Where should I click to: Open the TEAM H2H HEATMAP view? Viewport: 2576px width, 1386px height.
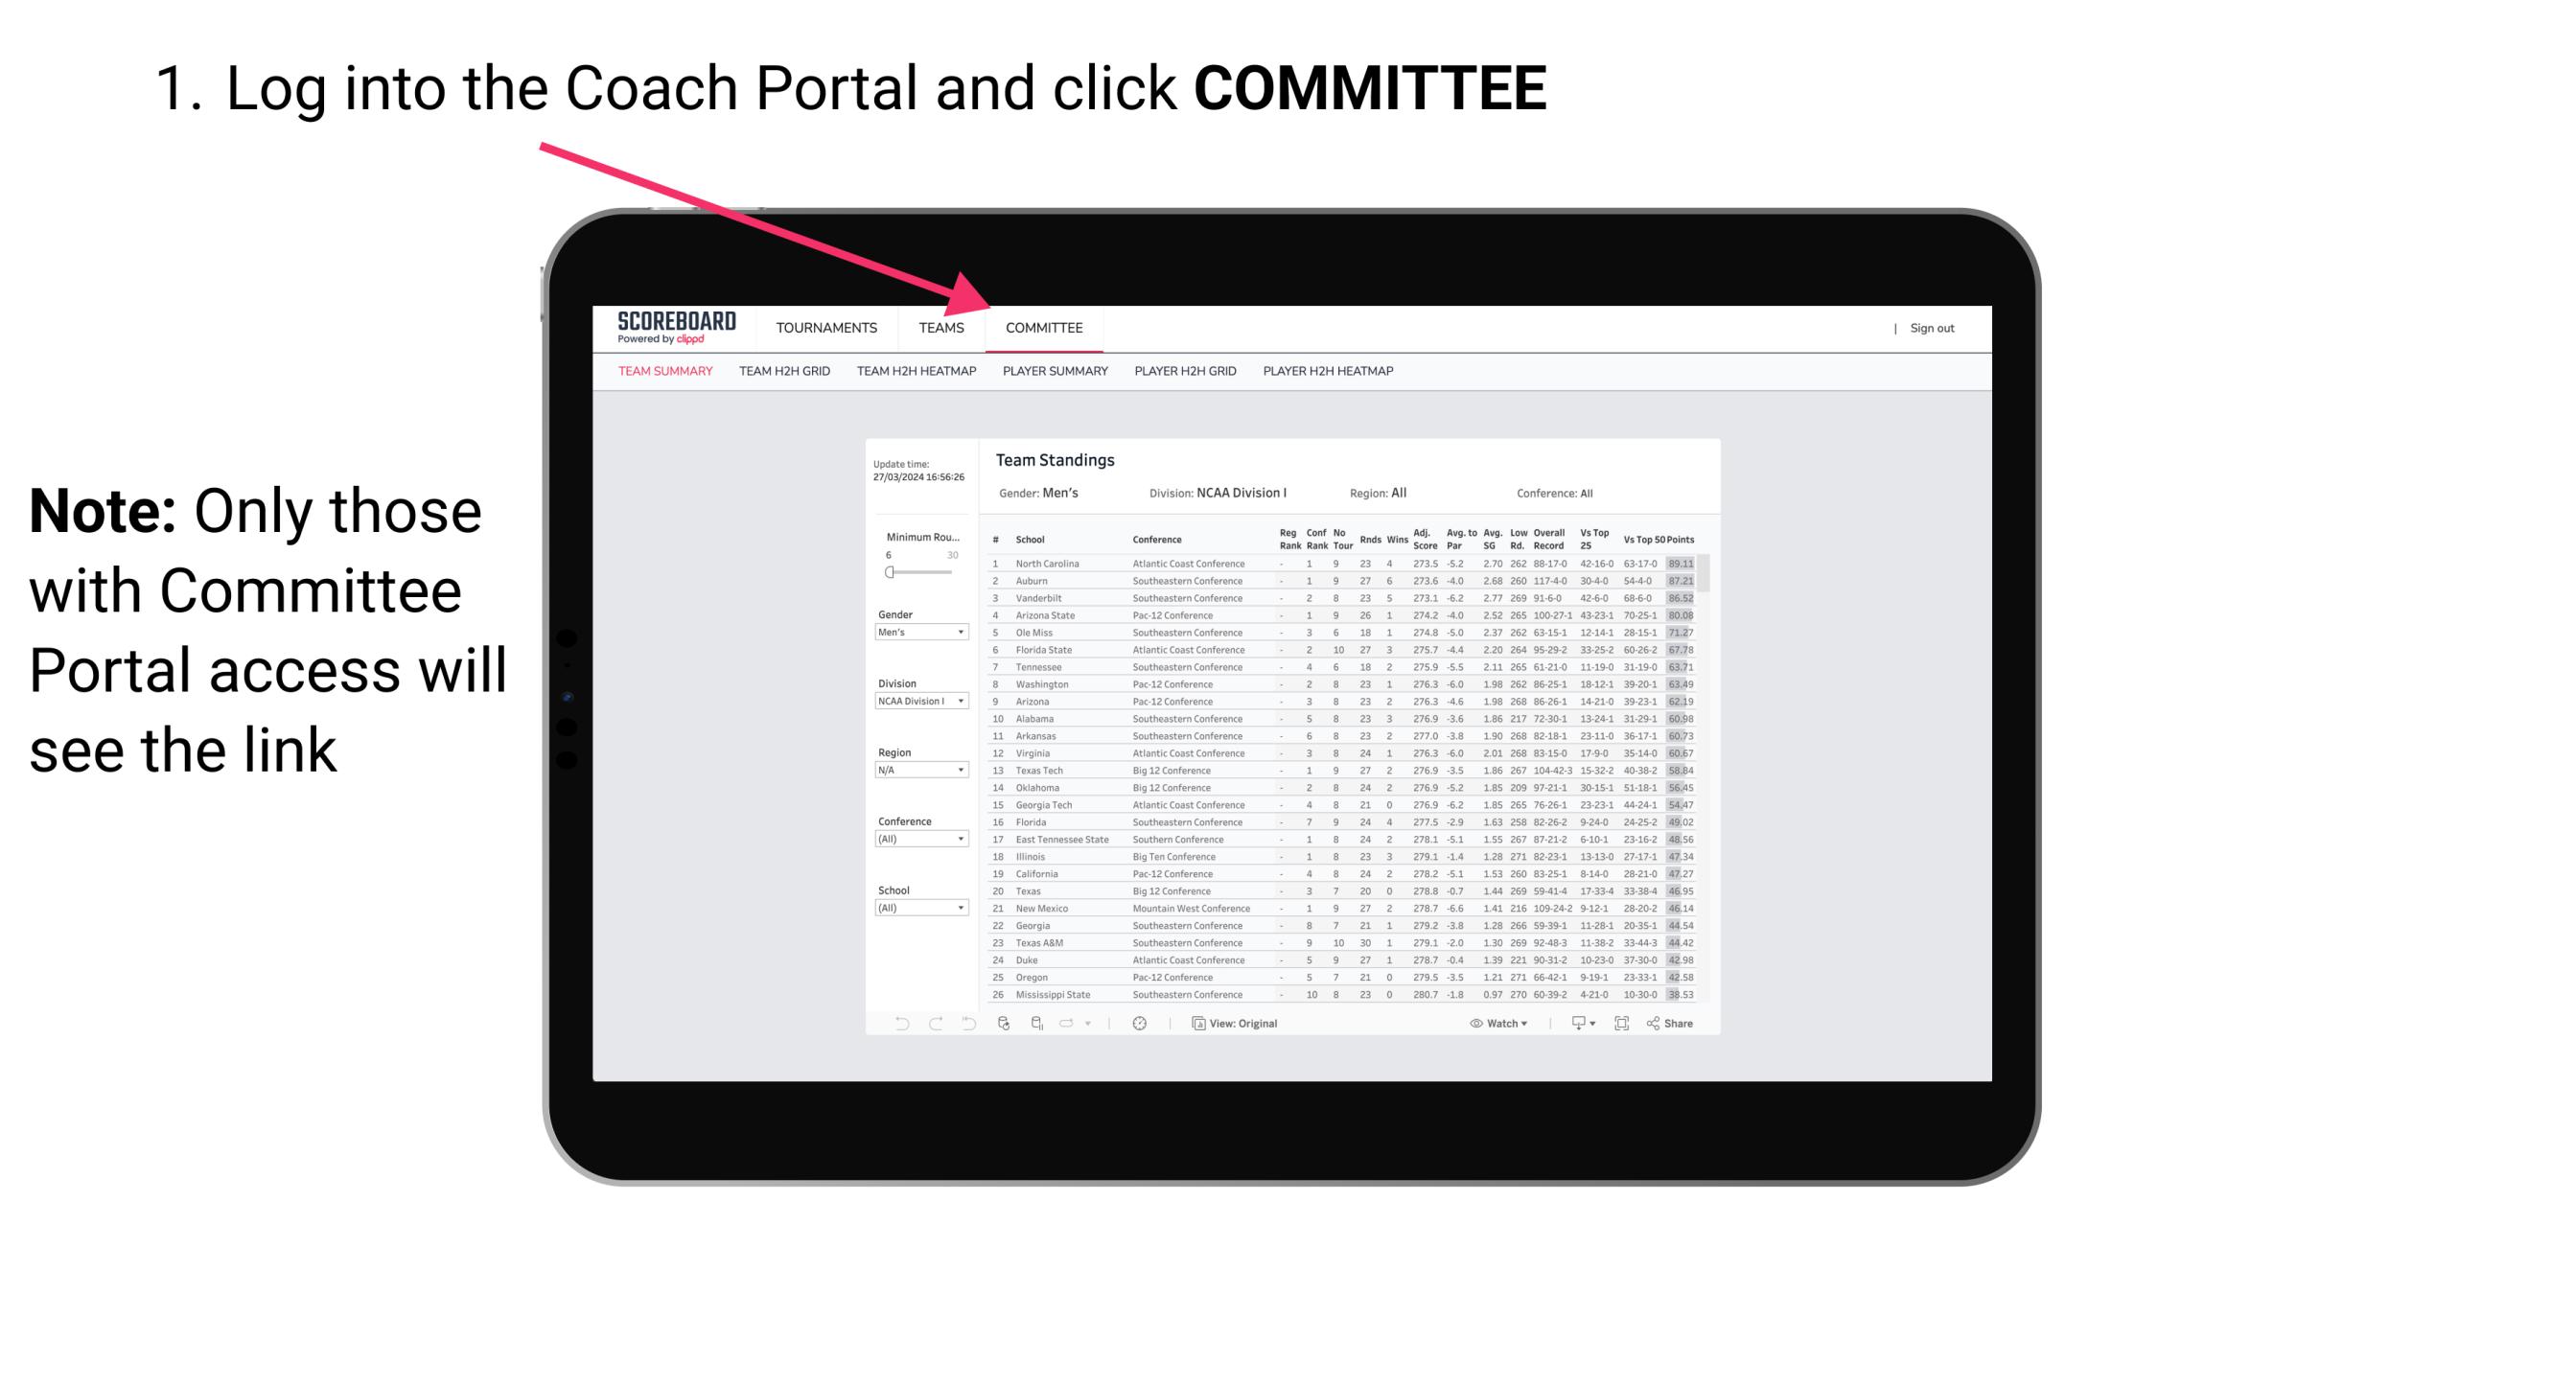pyautogui.click(x=917, y=376)
